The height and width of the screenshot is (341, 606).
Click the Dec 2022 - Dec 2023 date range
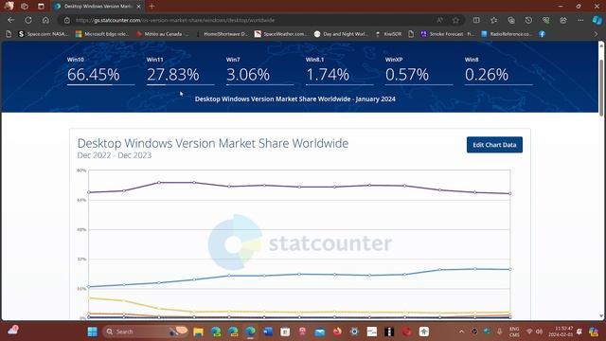(115, 155)
